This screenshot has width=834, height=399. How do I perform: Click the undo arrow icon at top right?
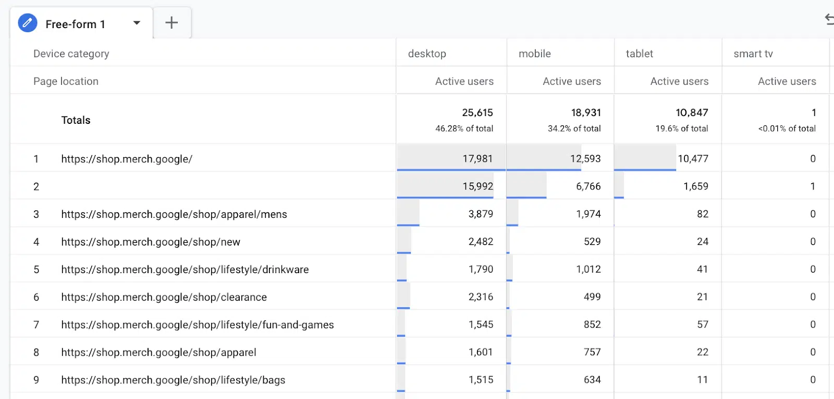[x=829, y=20]
